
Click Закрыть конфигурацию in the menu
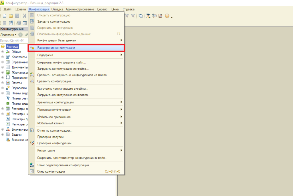coord(54,21)
